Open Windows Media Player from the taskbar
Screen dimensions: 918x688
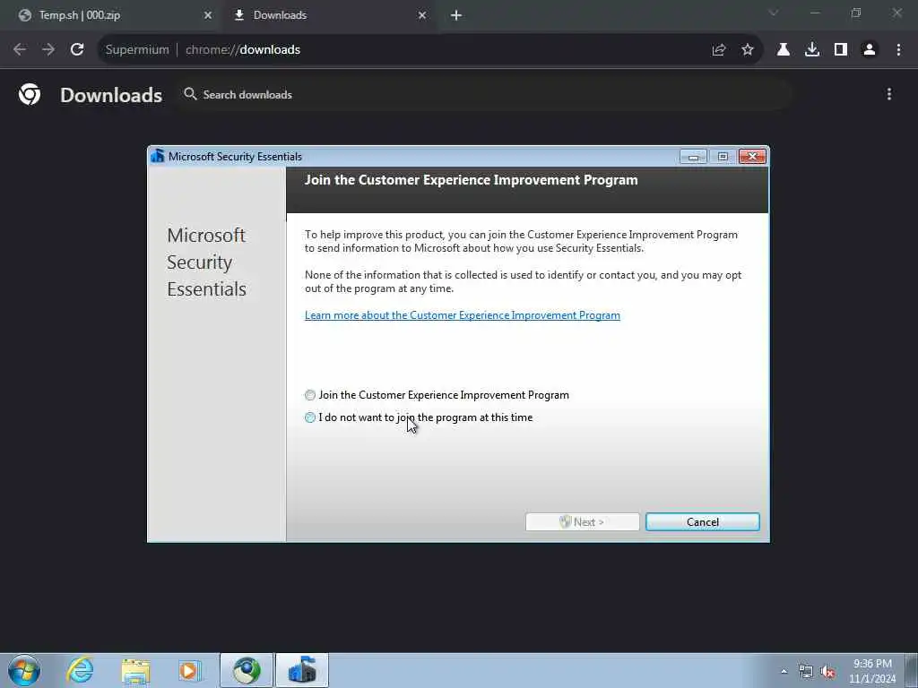pos(190,670)
